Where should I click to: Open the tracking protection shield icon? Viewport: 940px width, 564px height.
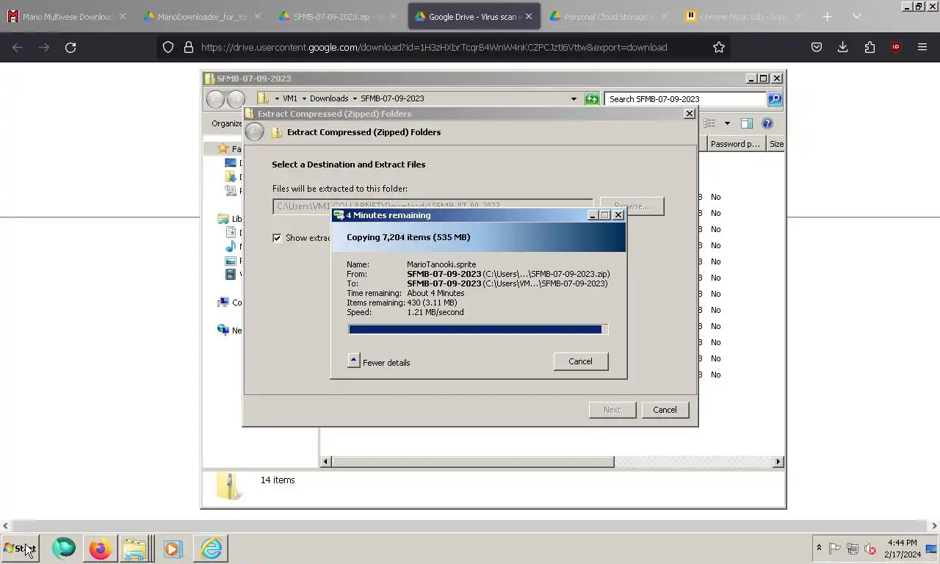click(x=168, y=47)
